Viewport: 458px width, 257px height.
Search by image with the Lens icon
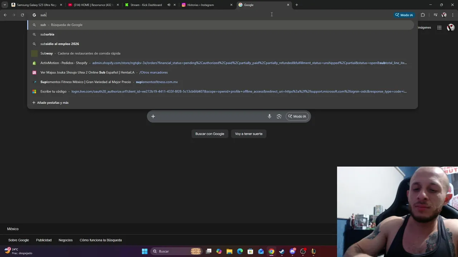[x=279, y=116]
